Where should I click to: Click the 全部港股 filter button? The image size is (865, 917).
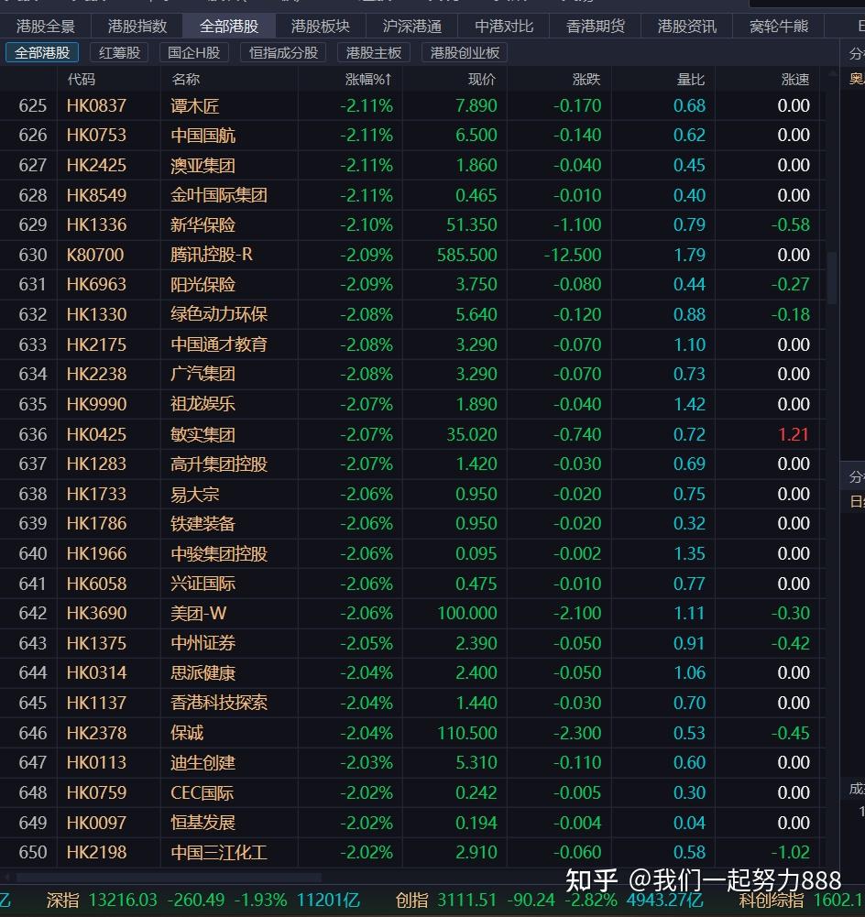(42, 53)
